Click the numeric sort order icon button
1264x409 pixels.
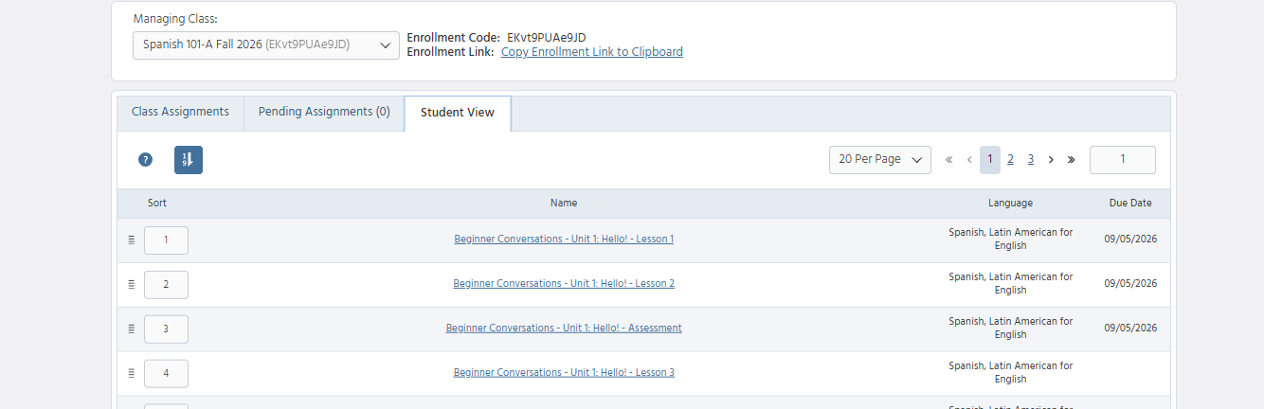tap(189, 160)
